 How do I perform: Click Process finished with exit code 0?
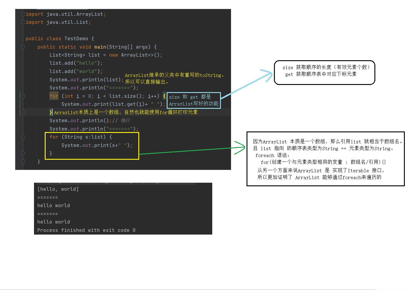[x=86, y=230]
